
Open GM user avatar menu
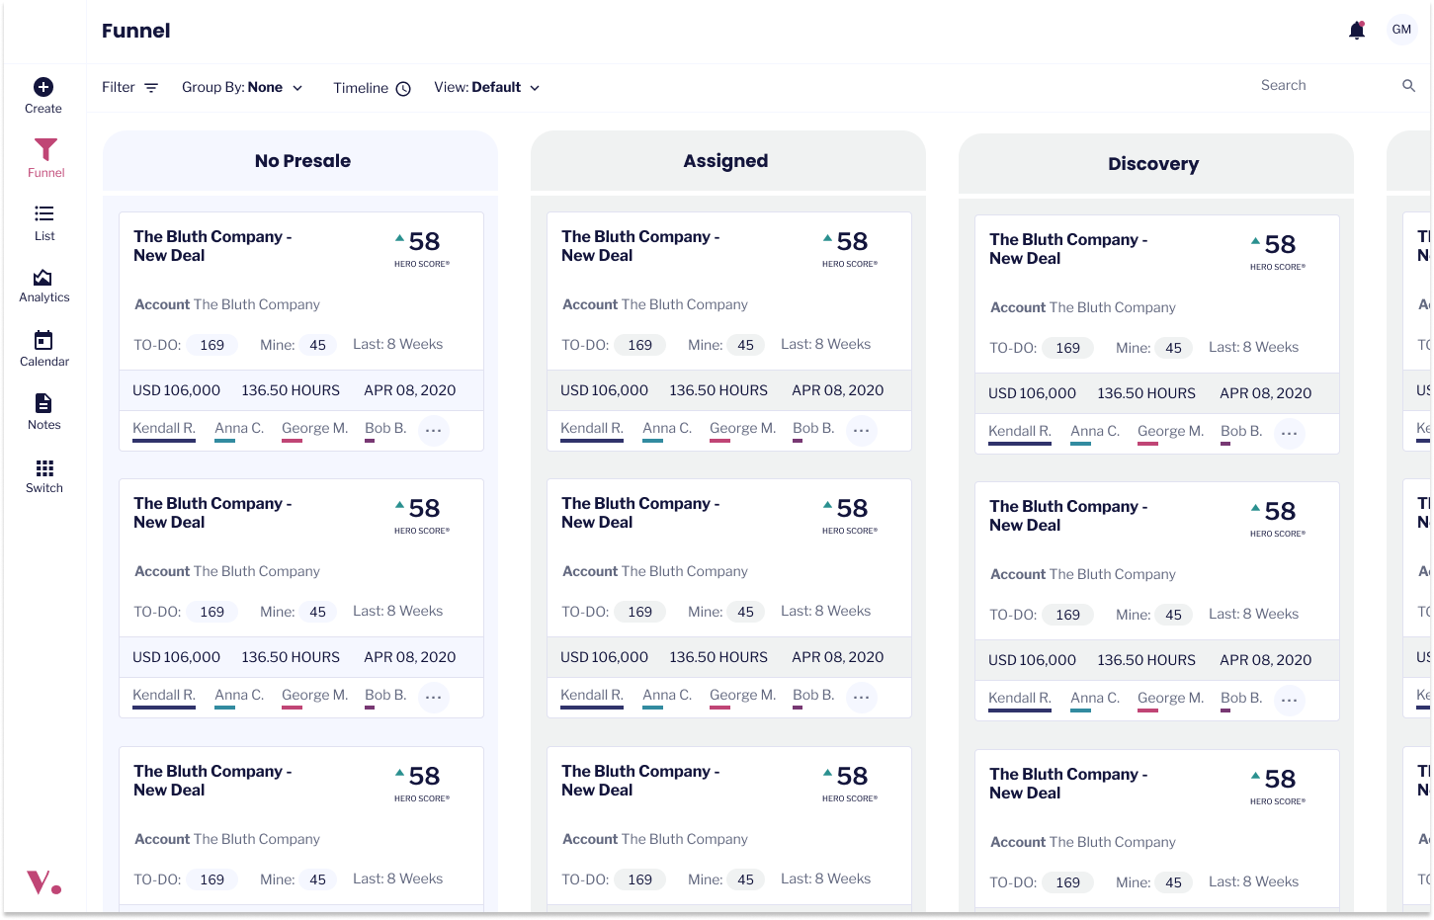[x=1401, y=30]
